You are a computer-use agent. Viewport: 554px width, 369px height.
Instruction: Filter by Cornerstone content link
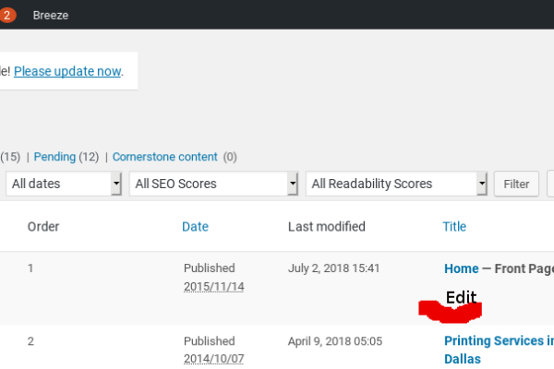(164, 157)
